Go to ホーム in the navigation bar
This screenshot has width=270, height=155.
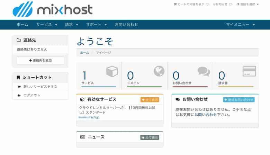click(x=22, y=25)
